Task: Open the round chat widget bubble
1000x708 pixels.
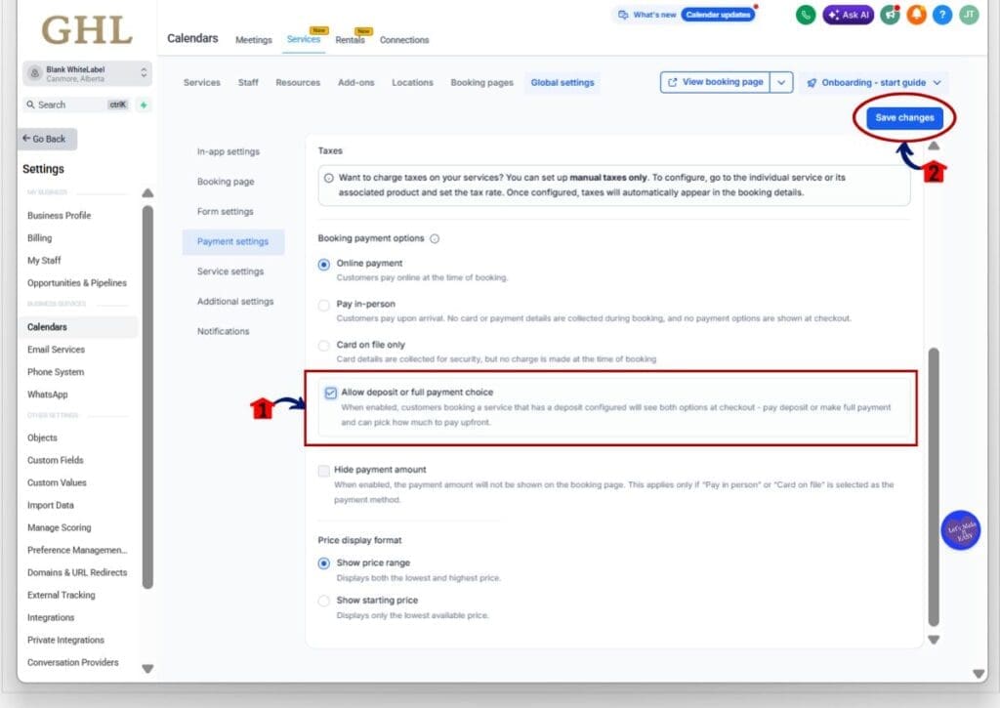Action: tap(961, 529)
